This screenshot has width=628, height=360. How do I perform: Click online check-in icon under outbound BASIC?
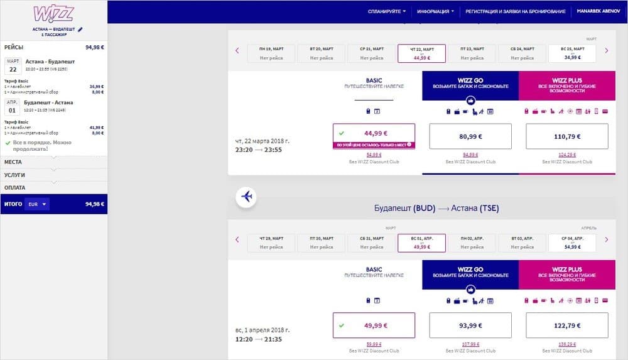coord(377,111)
